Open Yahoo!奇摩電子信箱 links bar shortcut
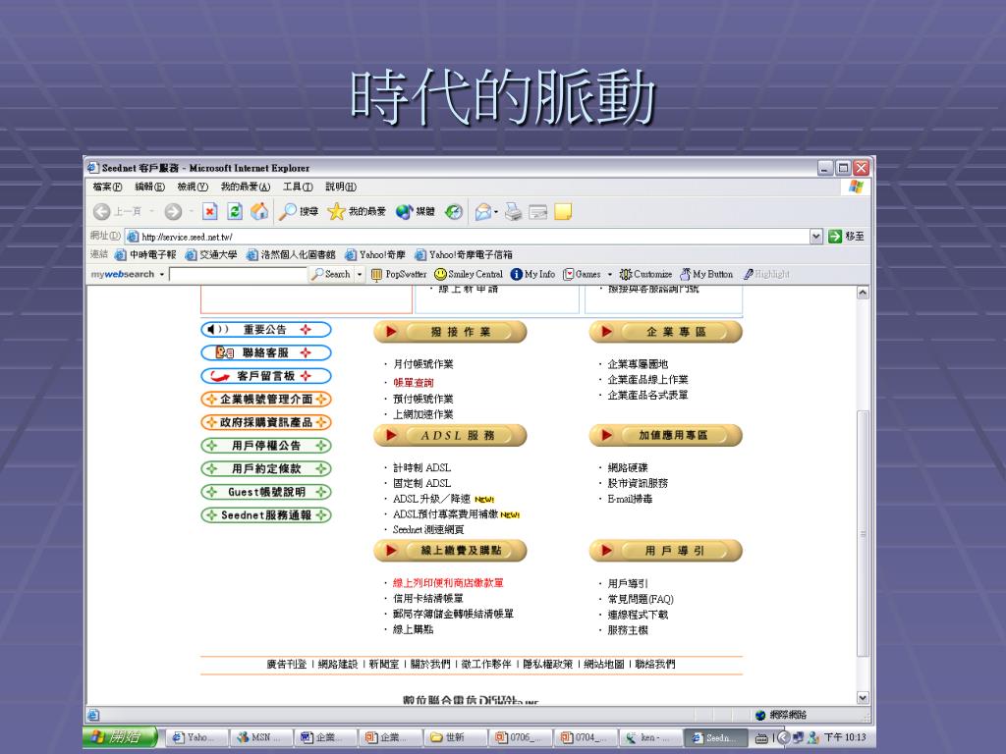This screenshot has width=1006, height=754. click(464, 254)
